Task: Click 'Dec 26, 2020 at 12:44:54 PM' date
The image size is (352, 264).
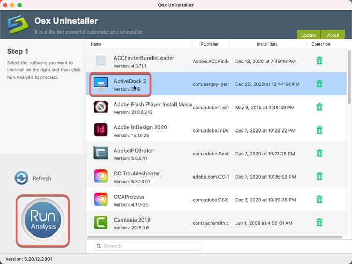Action: [267, 84]
